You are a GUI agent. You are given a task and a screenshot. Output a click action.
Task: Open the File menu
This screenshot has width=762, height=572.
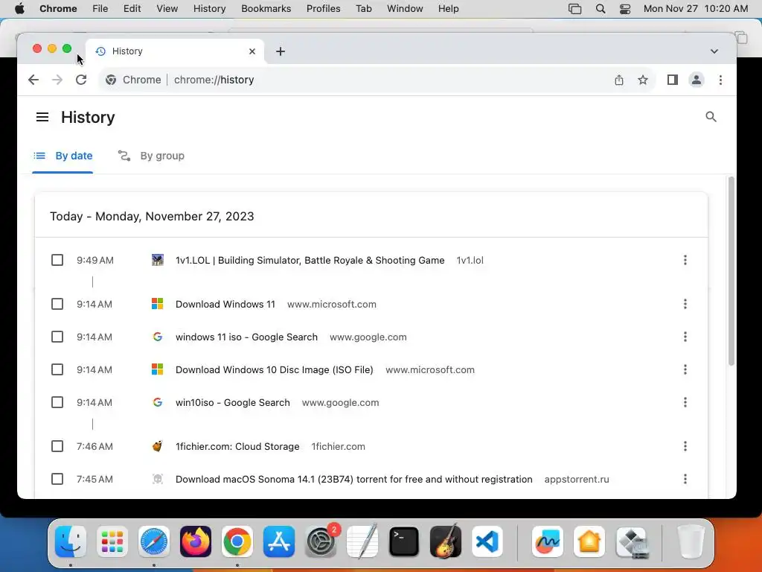click(x=100, y=9)
